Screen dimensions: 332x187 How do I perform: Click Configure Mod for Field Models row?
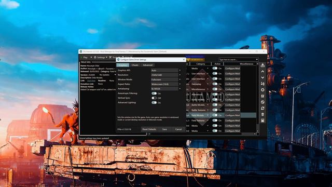(232, 115)
